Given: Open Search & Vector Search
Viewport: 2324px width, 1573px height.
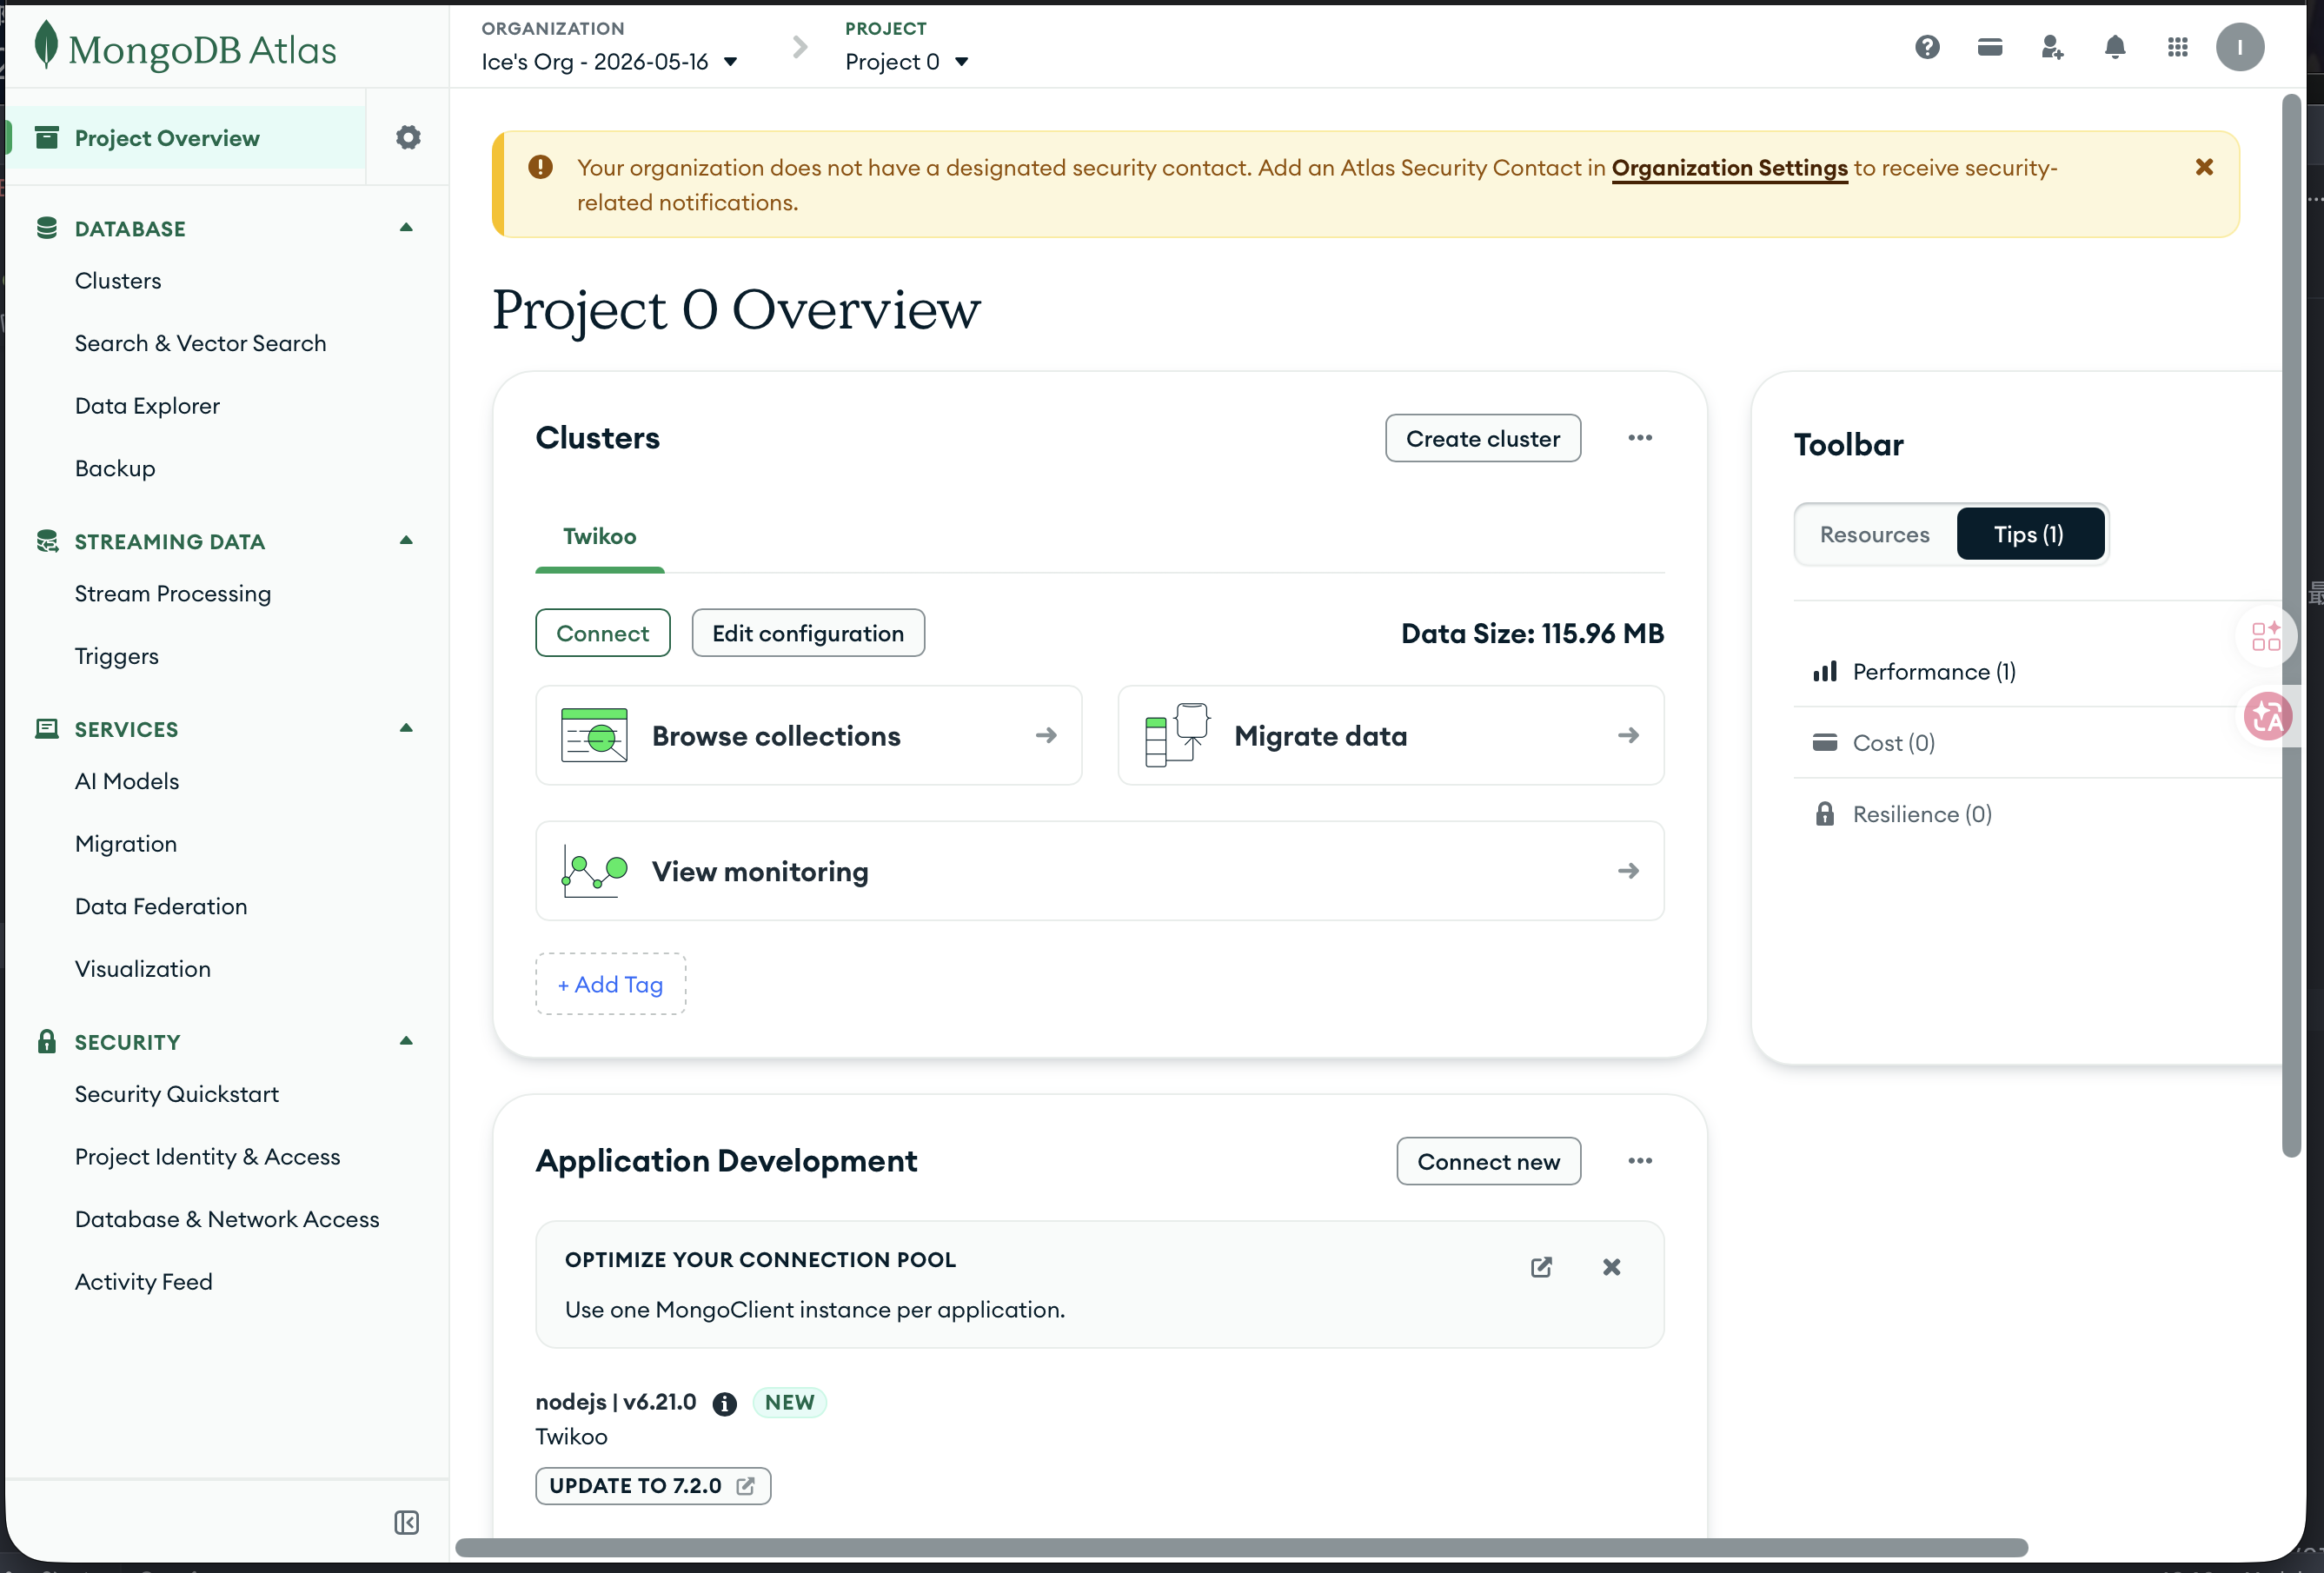Looking at the screenshot, I should pyautogui.click(x=201, y=343).
